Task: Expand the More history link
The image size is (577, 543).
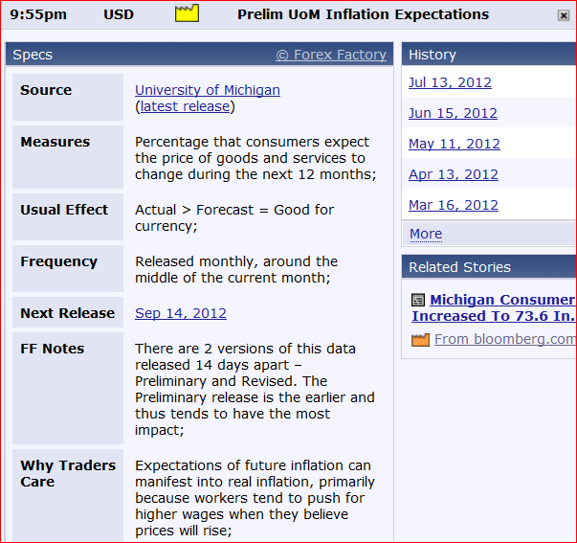Action: tap(426, 234)
